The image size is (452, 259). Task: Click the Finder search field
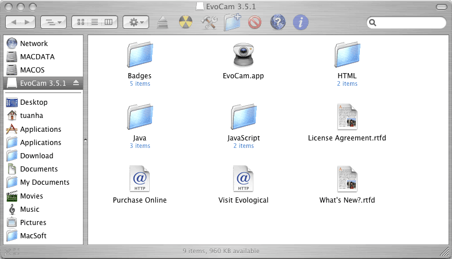[x=407, y=22]
